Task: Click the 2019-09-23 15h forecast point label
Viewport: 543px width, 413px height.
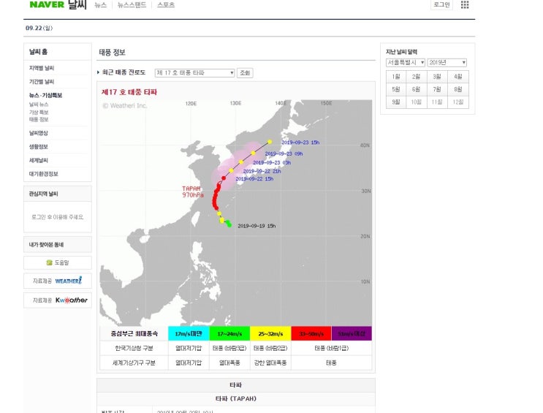Action: (x=300, y=143)
